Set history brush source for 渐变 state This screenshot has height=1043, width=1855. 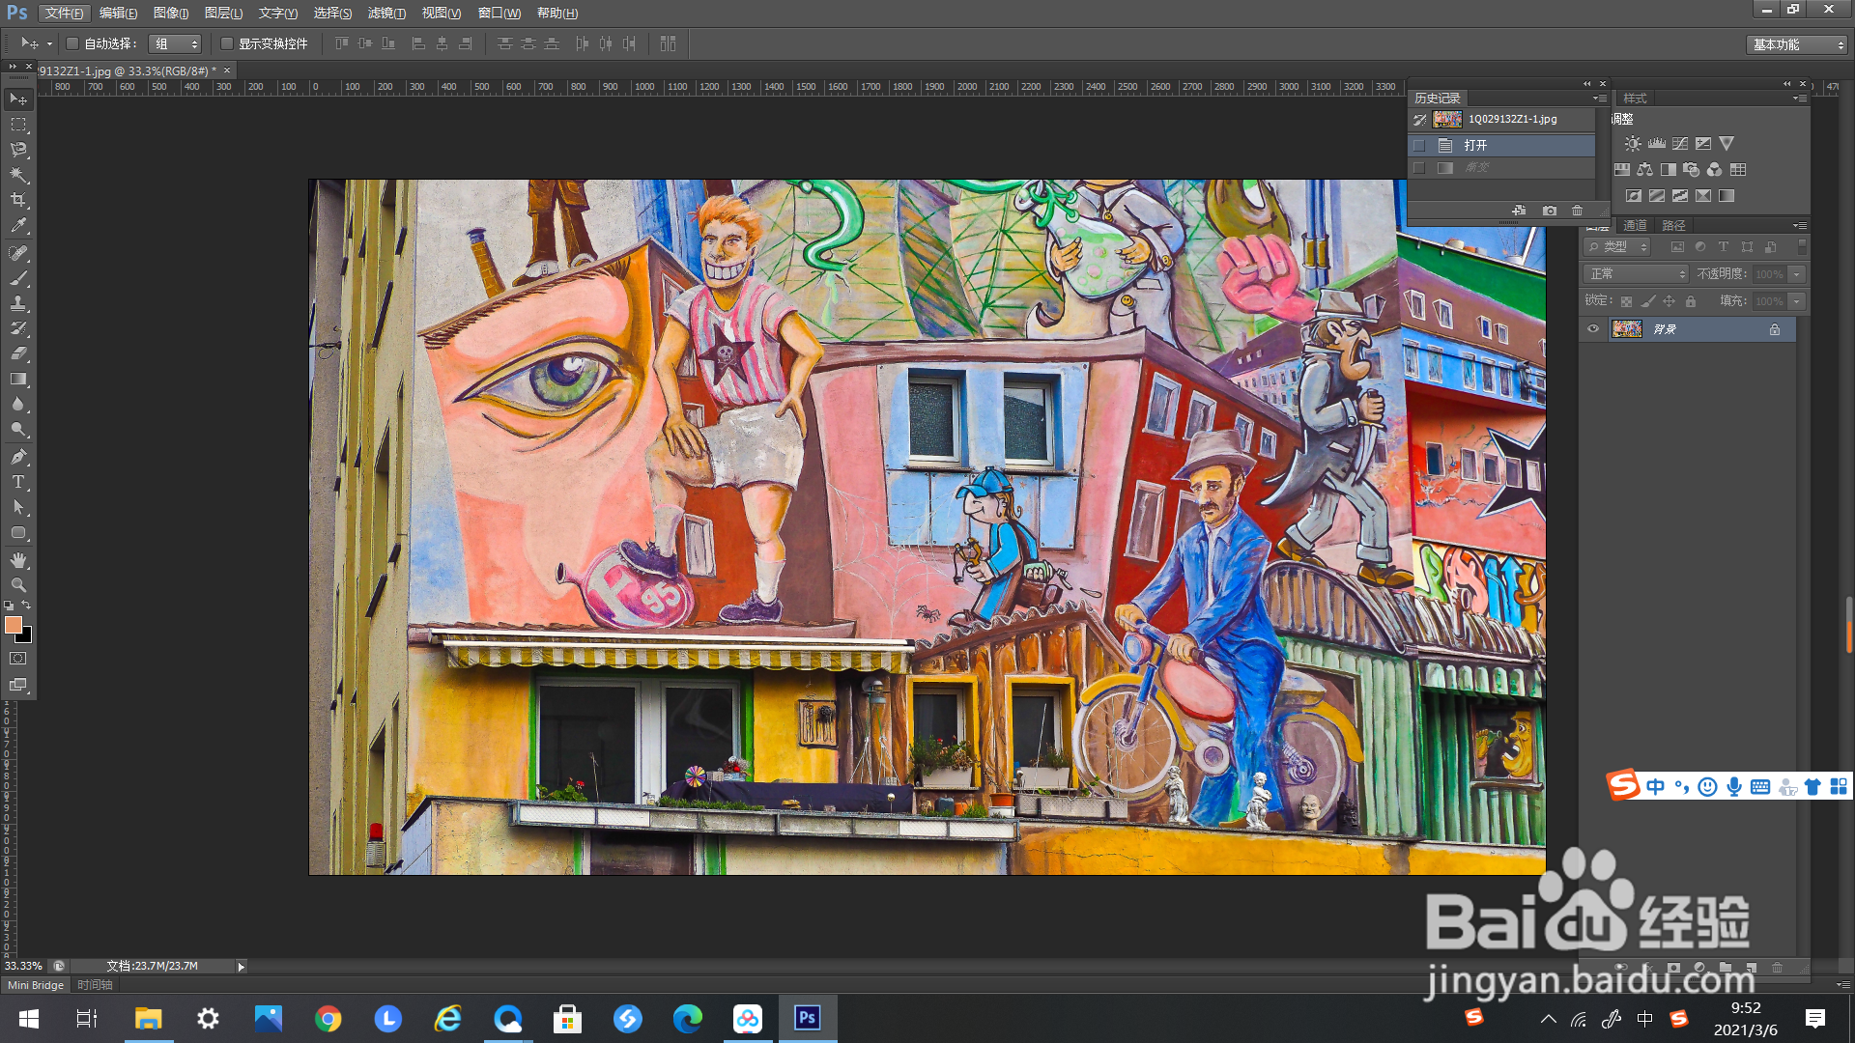tap(1419, 168)
